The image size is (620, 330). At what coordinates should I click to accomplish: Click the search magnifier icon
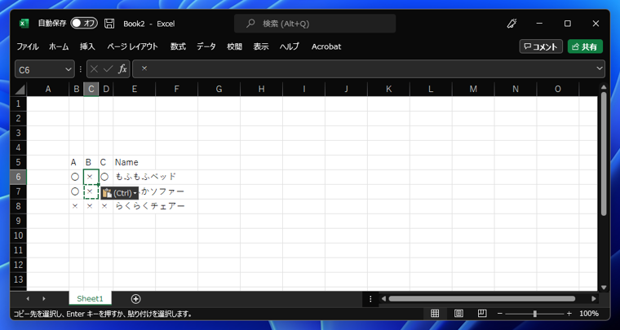point(250,24)
